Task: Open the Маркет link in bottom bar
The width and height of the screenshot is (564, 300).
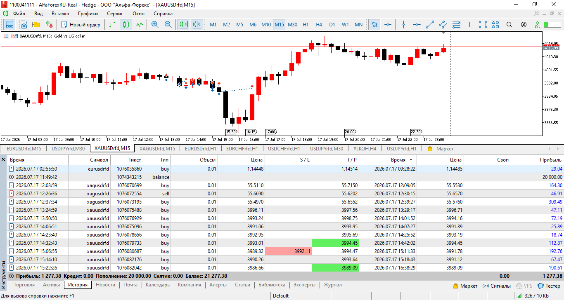Action: [x=465, y=286]
